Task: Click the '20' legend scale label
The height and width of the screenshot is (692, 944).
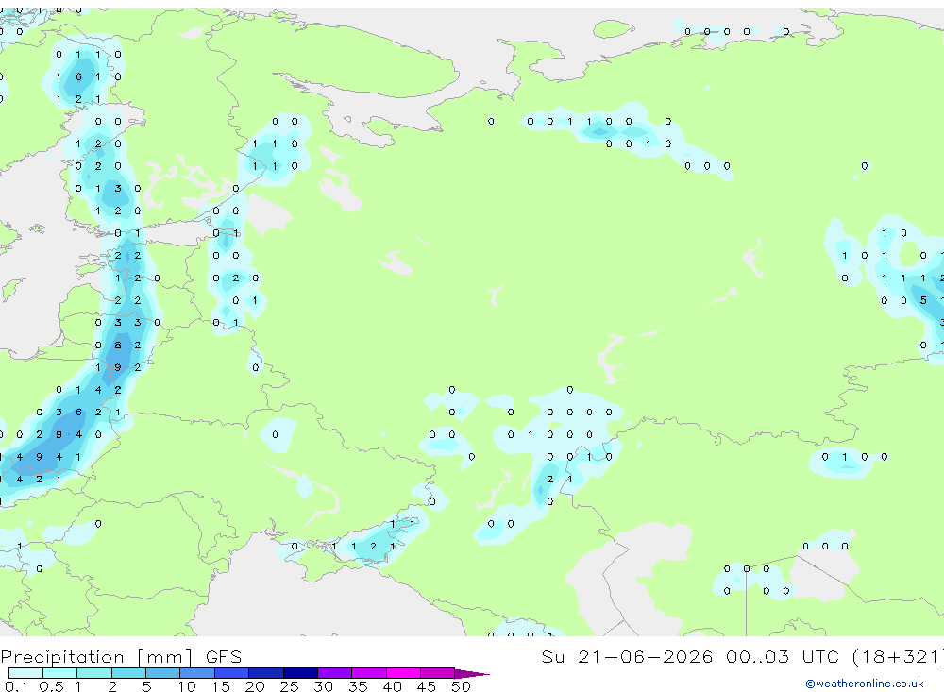Action: (x=255, y=686)
